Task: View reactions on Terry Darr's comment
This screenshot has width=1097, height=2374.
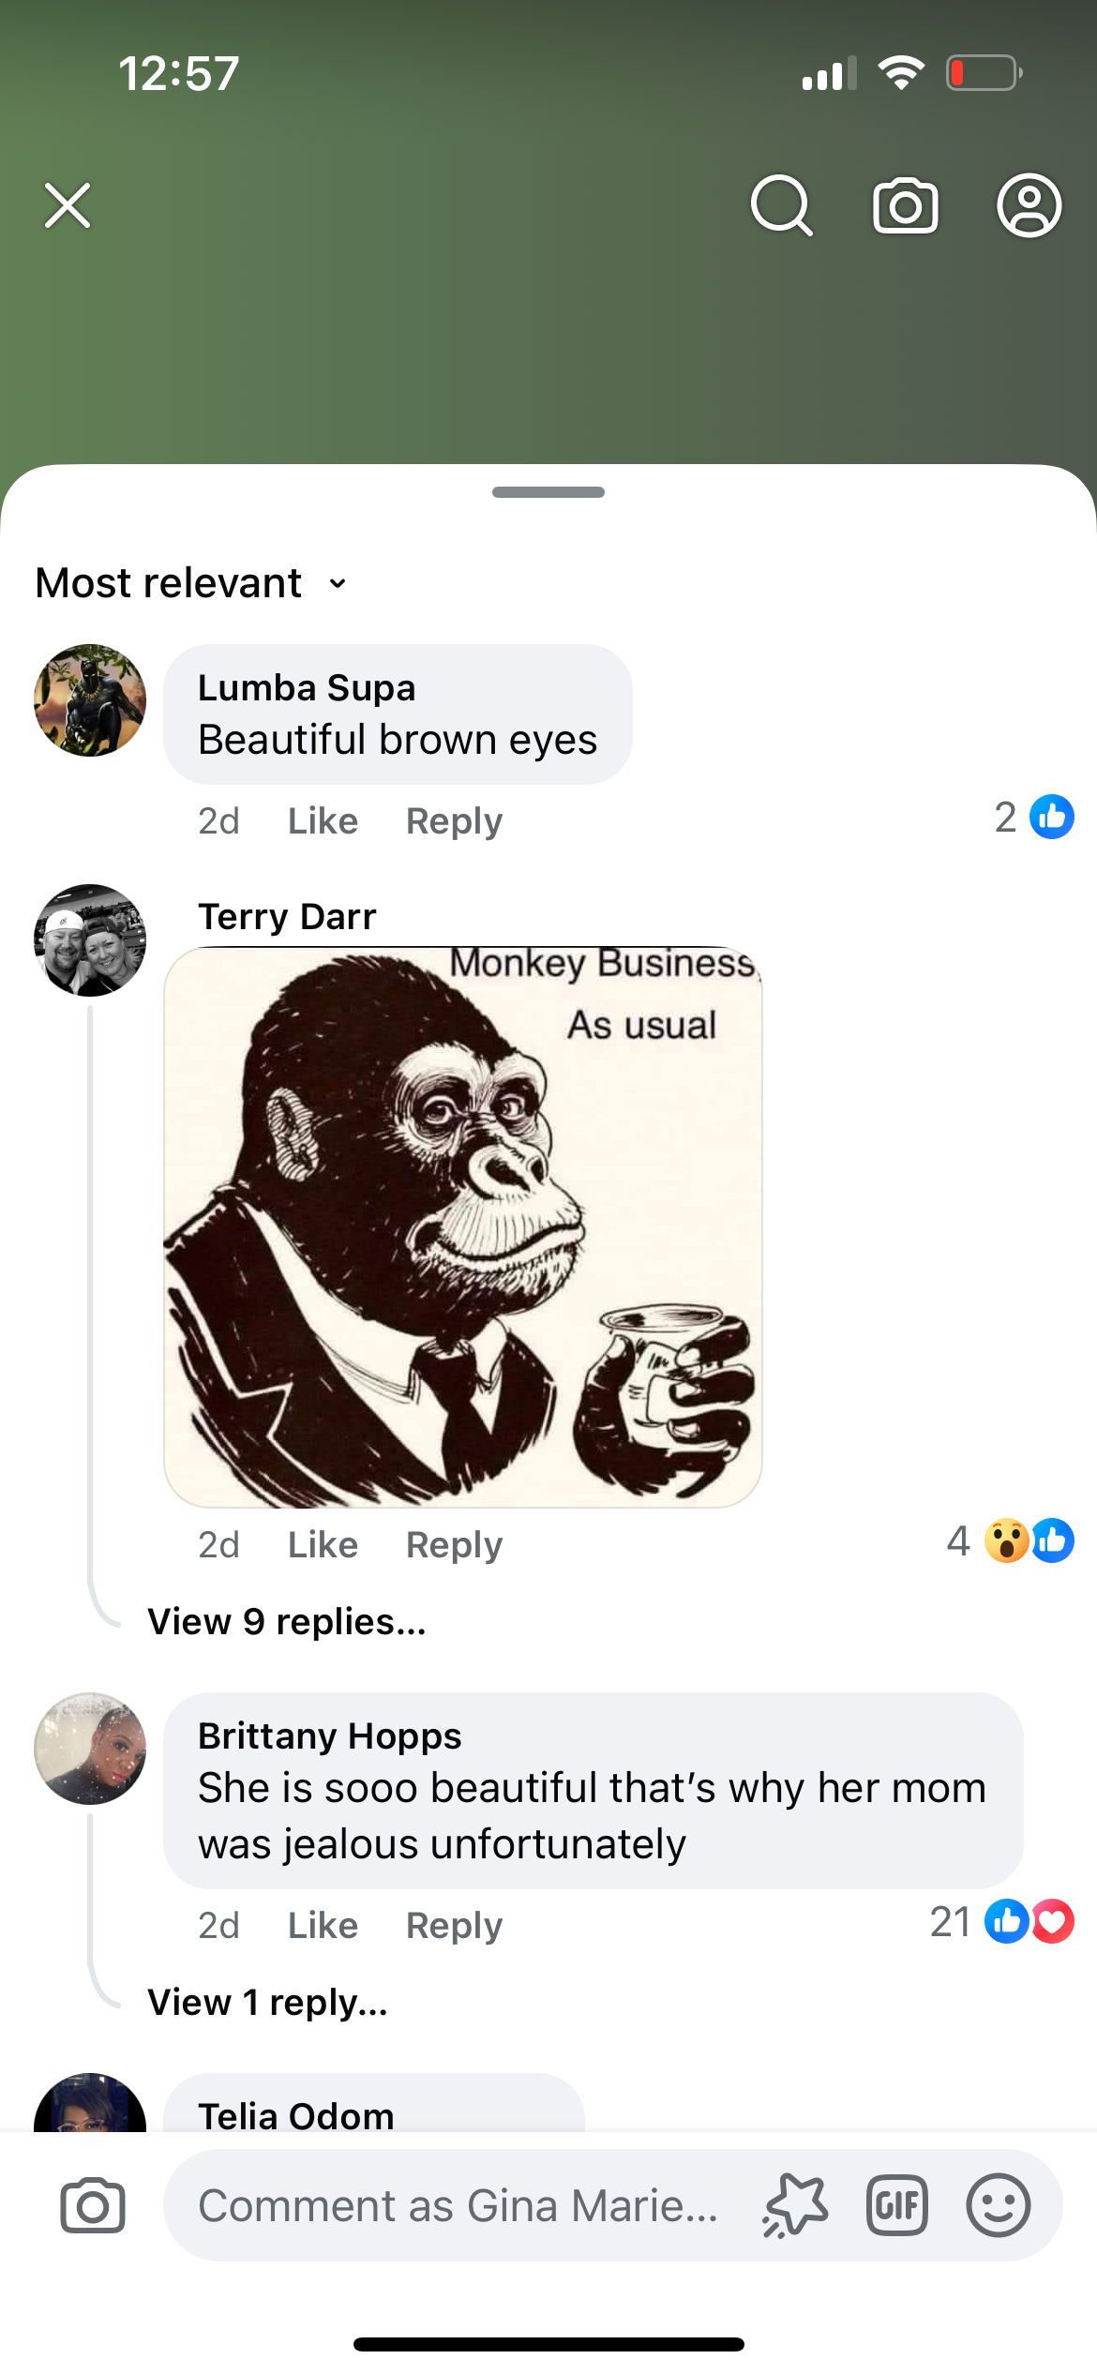Action: pos(1012,1540)
